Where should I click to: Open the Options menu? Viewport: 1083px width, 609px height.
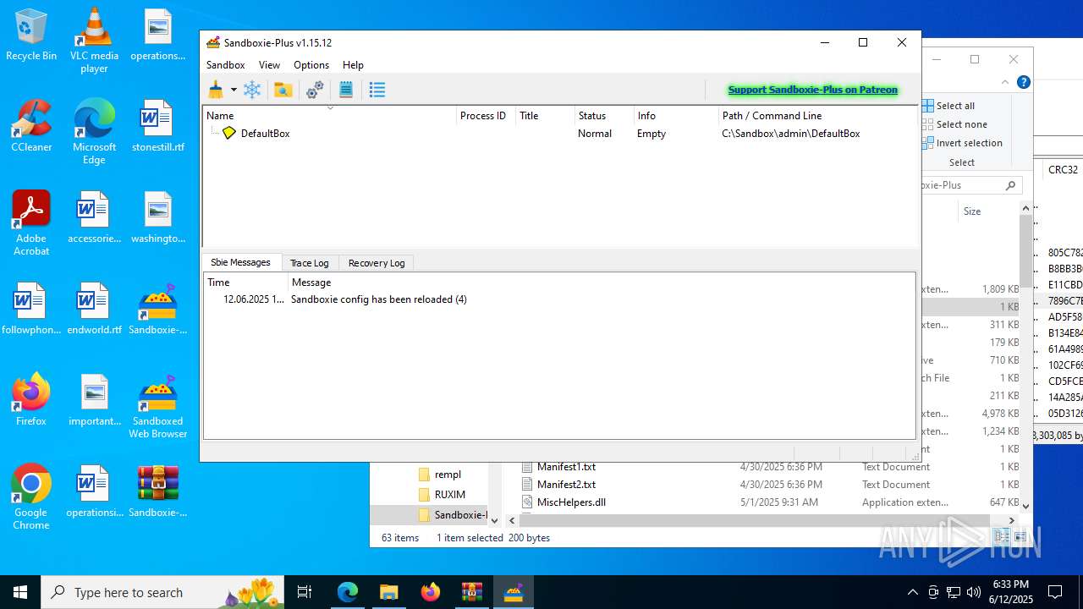pyautogui.click(x=311, y=65)
